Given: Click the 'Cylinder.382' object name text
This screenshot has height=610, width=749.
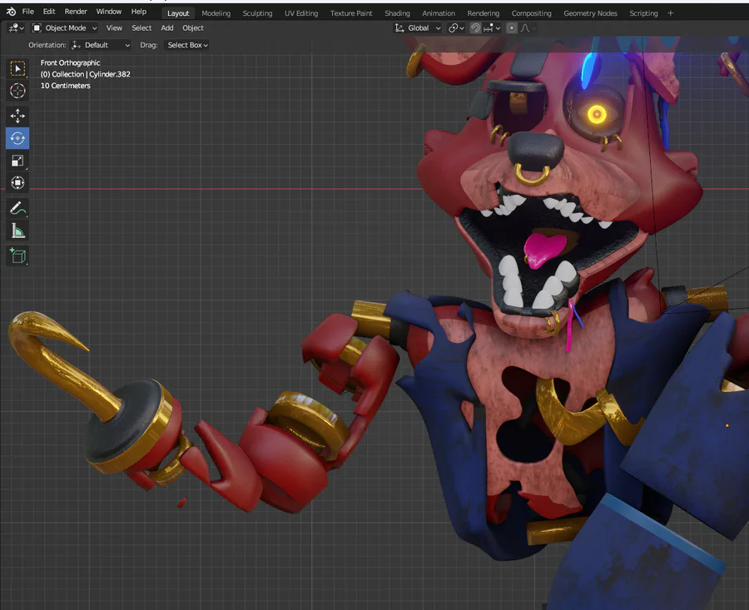Looking at the screenshot, I should [x=109, y=74].
